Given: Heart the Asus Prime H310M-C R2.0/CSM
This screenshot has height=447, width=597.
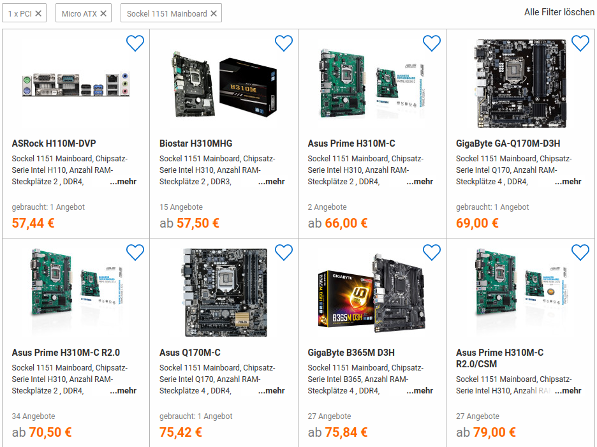Looking at the screenshot, I should [580, 253].
